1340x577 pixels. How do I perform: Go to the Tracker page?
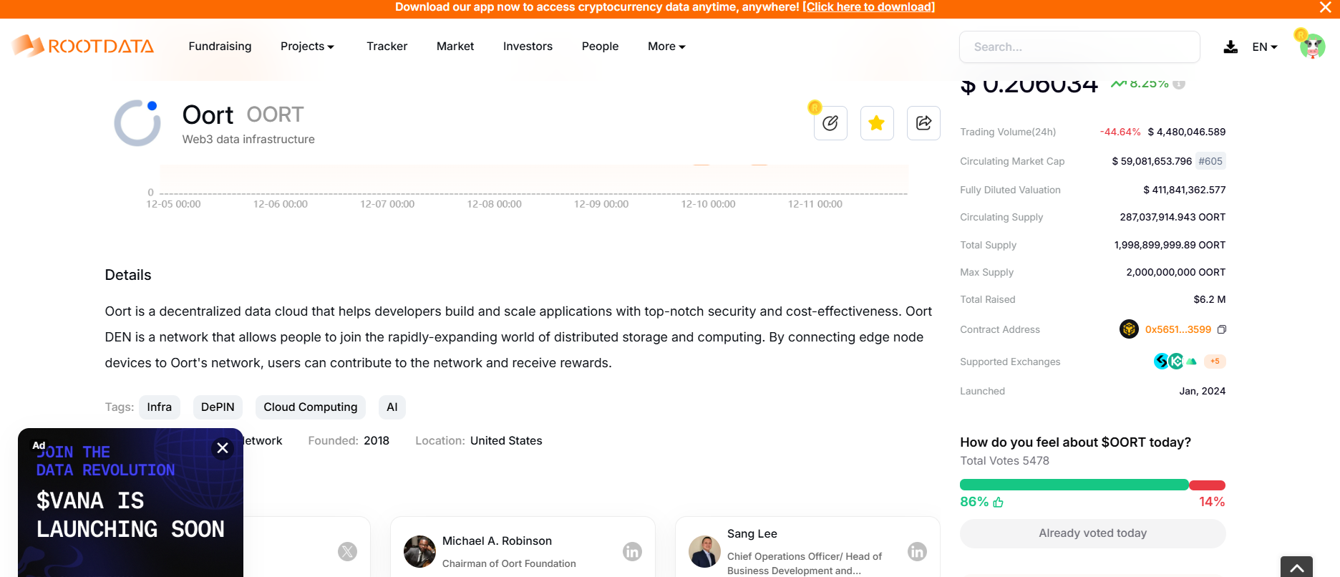click(387, 47)
